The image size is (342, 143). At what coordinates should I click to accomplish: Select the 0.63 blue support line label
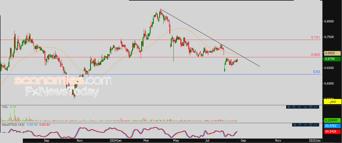(x=316, y=72)
